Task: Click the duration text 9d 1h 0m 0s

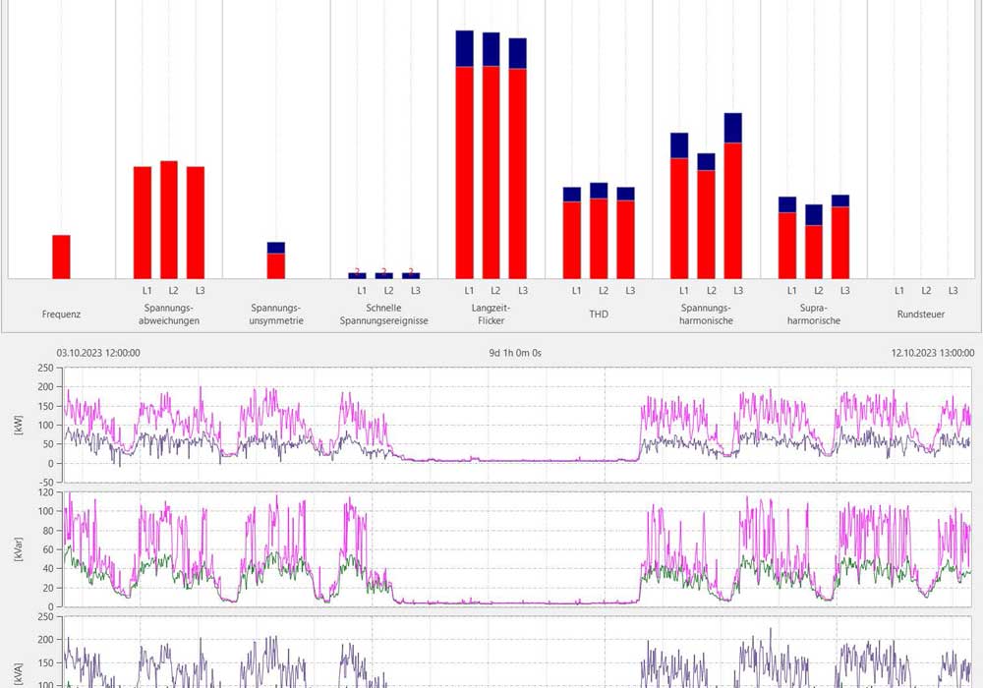Action: click(515, 353)
